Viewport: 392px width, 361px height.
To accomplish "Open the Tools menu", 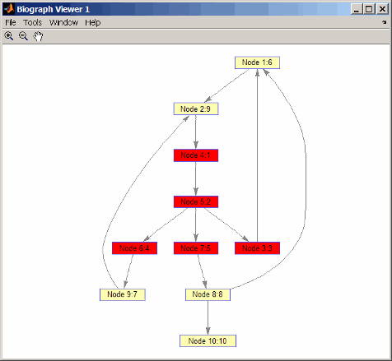I will pyautogui.click(x=32, y=22).
